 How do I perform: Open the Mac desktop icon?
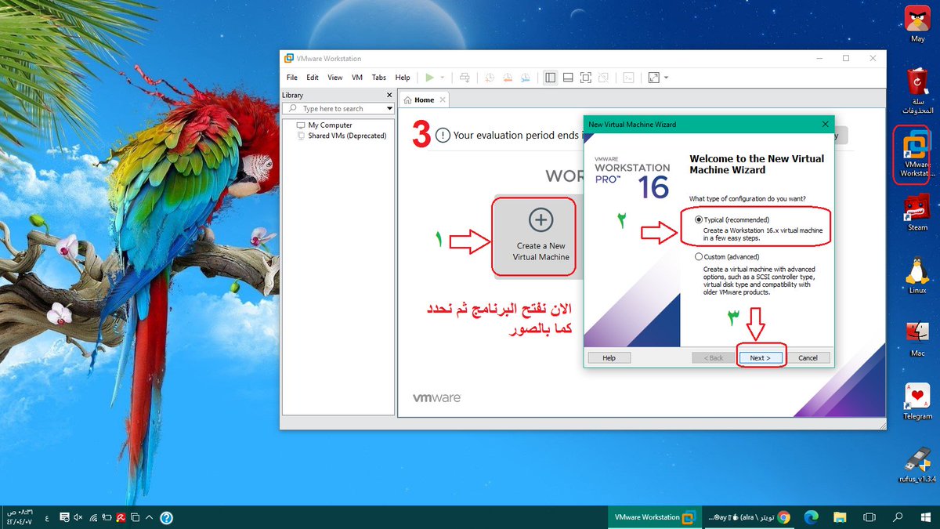[917, 338]
